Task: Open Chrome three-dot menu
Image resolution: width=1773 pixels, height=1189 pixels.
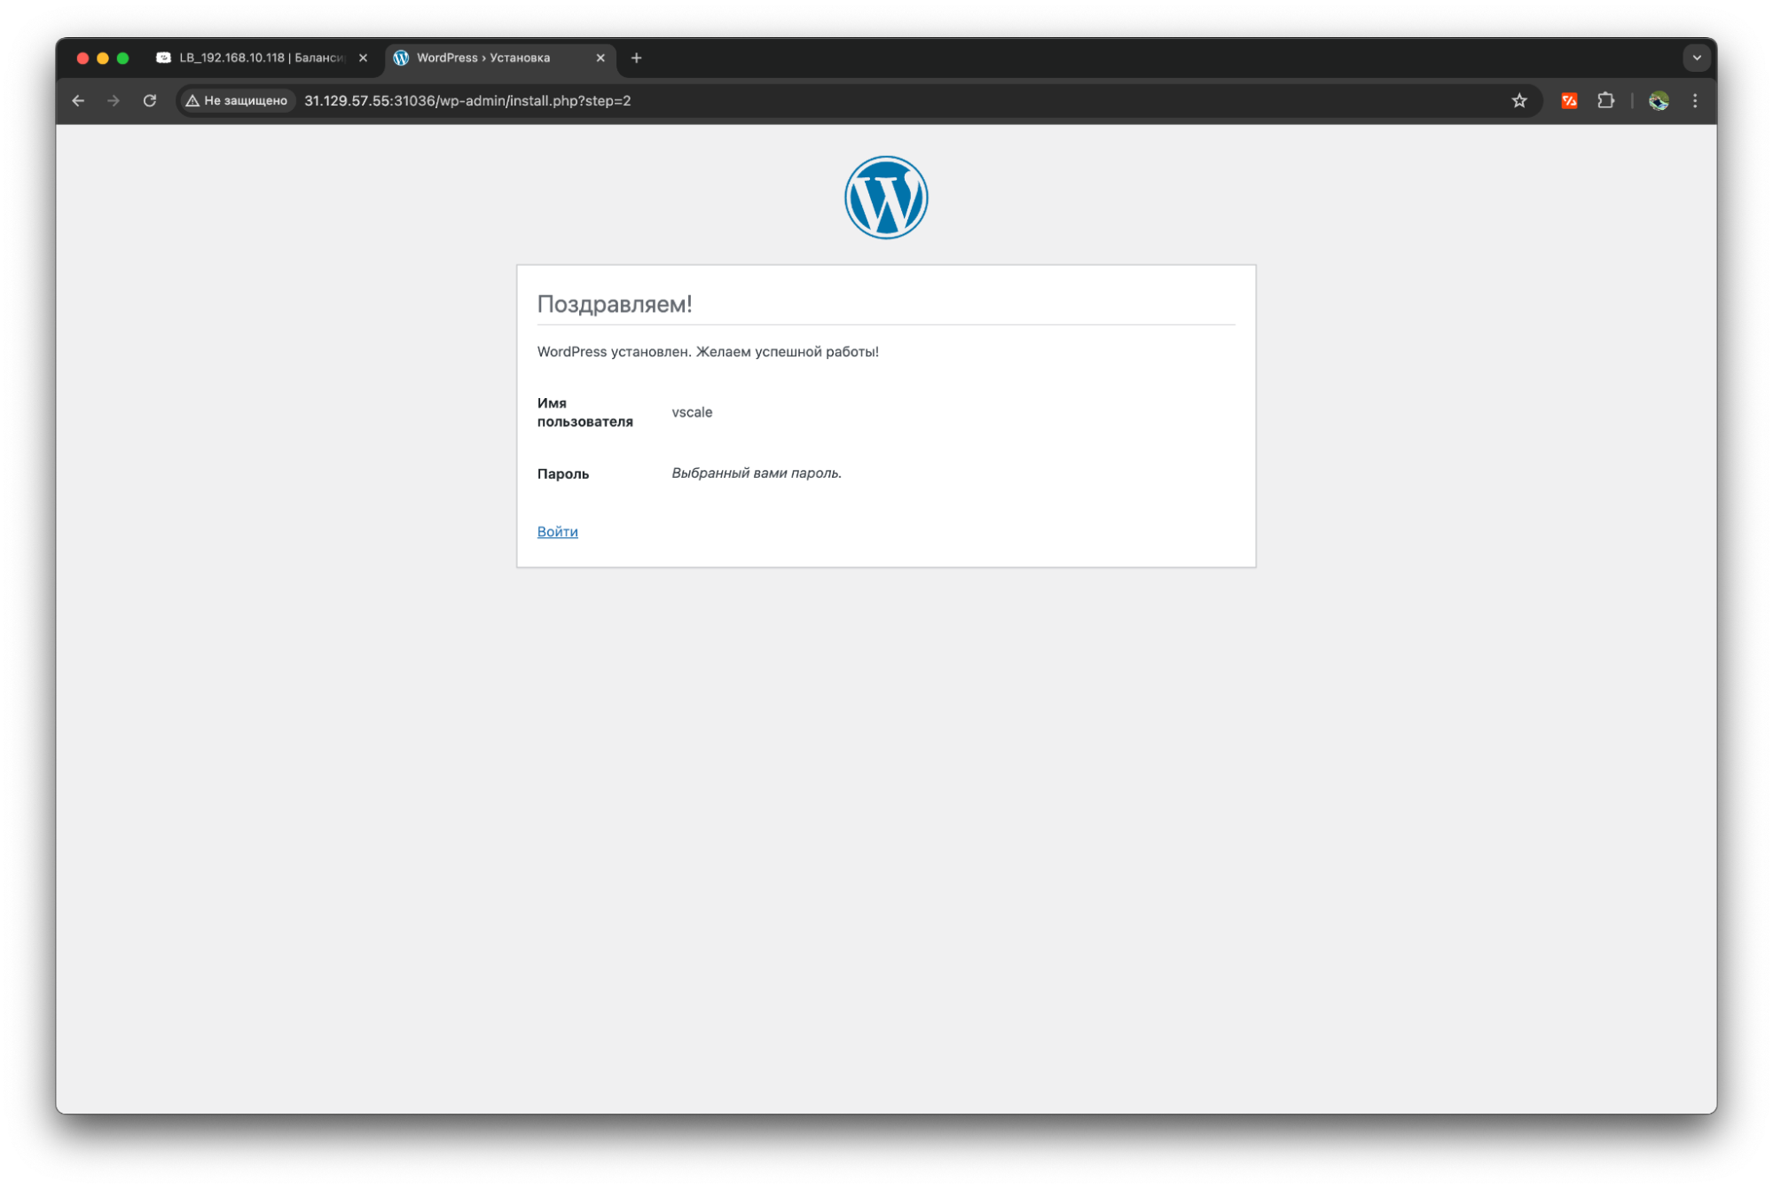Action: click(1694, 100)
